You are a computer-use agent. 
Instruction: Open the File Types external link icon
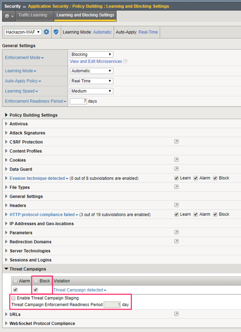176,187
